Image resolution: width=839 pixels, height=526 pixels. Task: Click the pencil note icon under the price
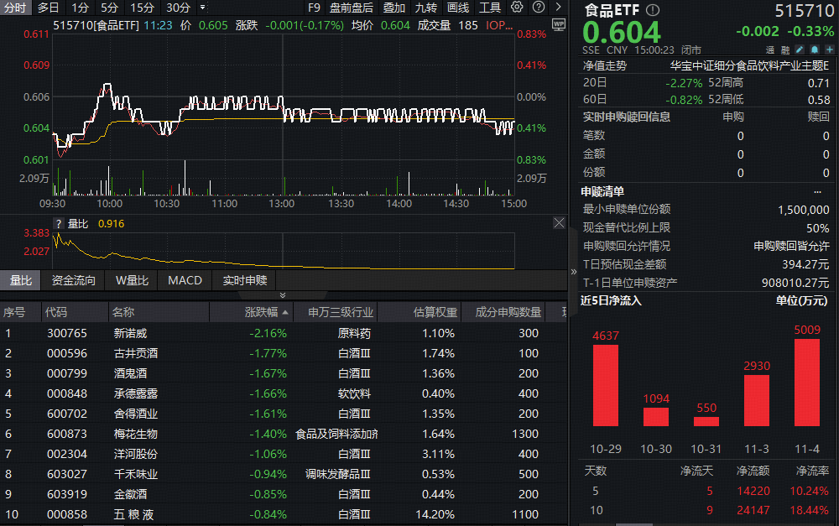pyautogui.click(x=800, y=50)
